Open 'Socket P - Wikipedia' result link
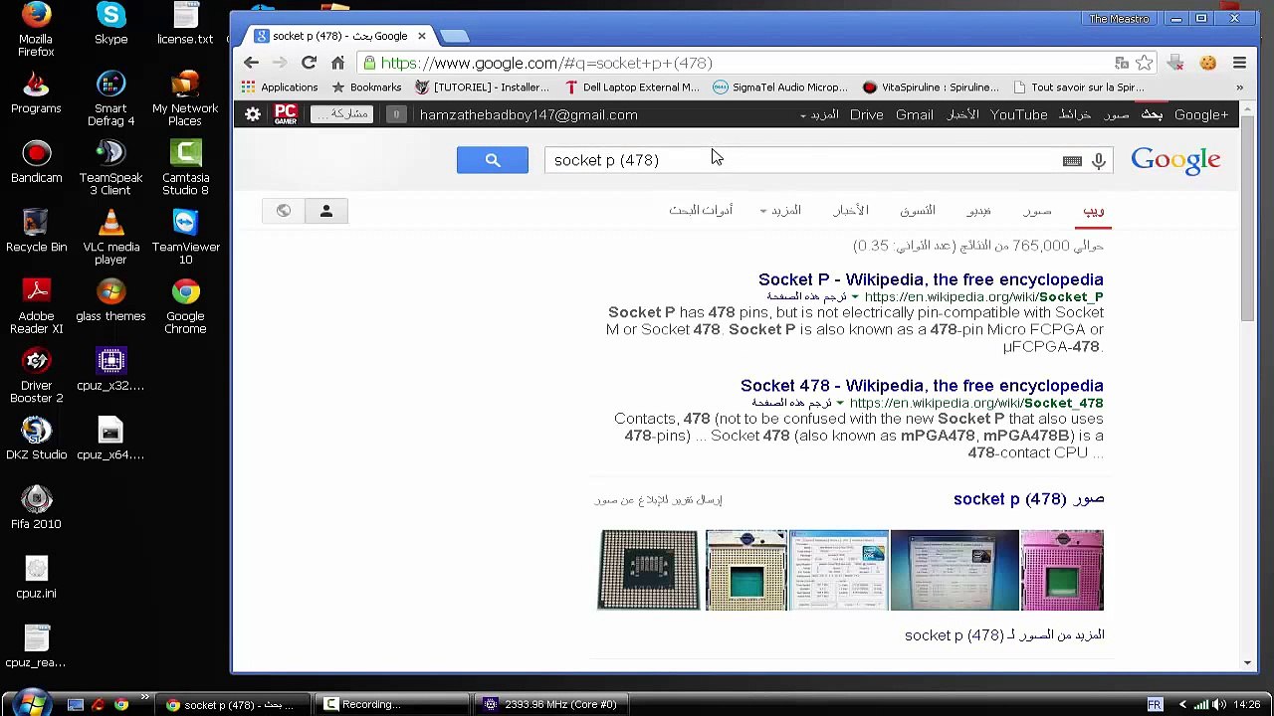1274x716 pixels. [931, 279]
